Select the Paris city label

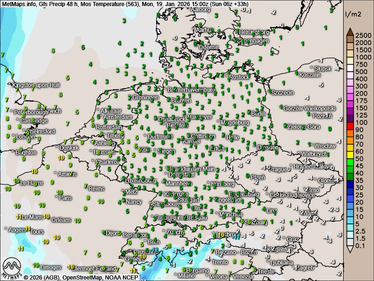[x=65, y=198]
